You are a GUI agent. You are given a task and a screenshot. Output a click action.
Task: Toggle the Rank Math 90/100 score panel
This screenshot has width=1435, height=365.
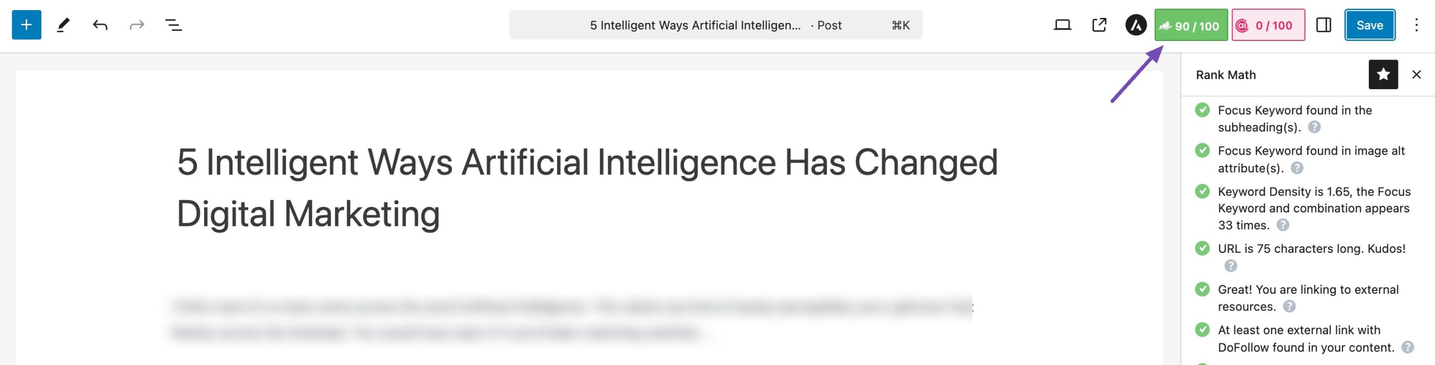tap(1191, 25)
